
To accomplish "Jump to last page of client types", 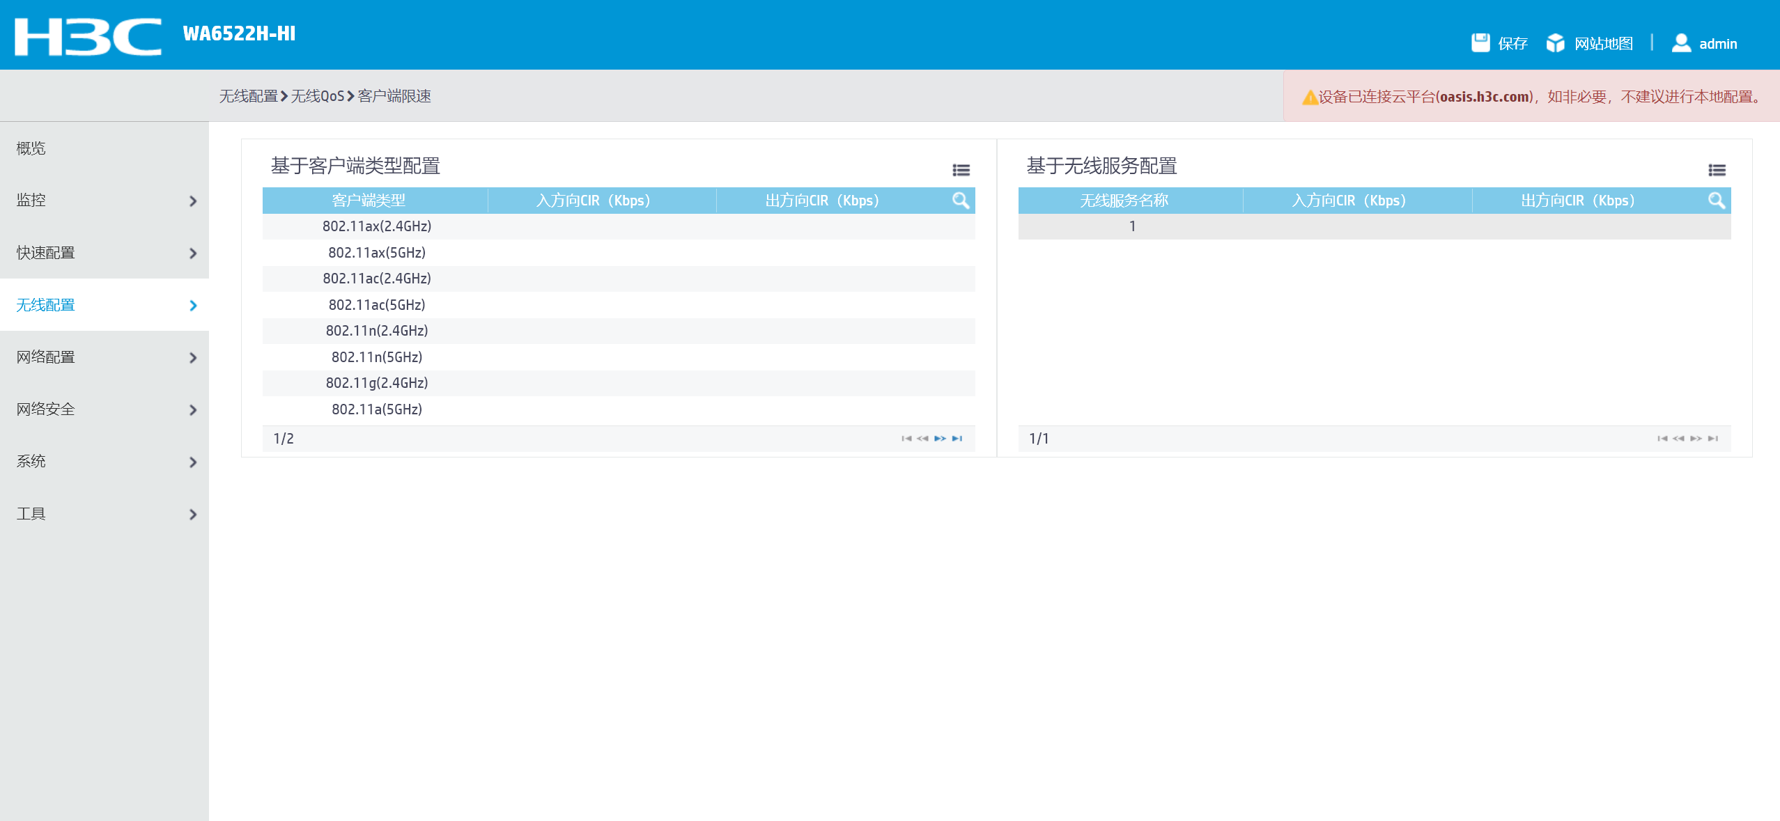I will coord(957,439).
